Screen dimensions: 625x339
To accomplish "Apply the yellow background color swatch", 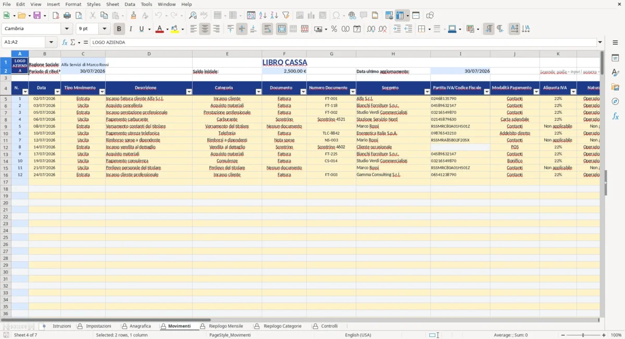I will [174, 29].
